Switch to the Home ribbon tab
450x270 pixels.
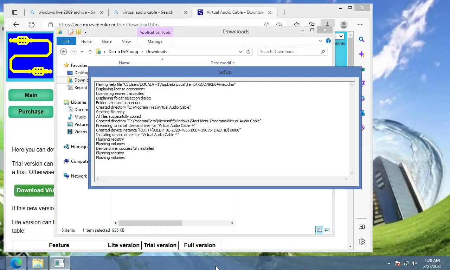(x=86, y=41)
